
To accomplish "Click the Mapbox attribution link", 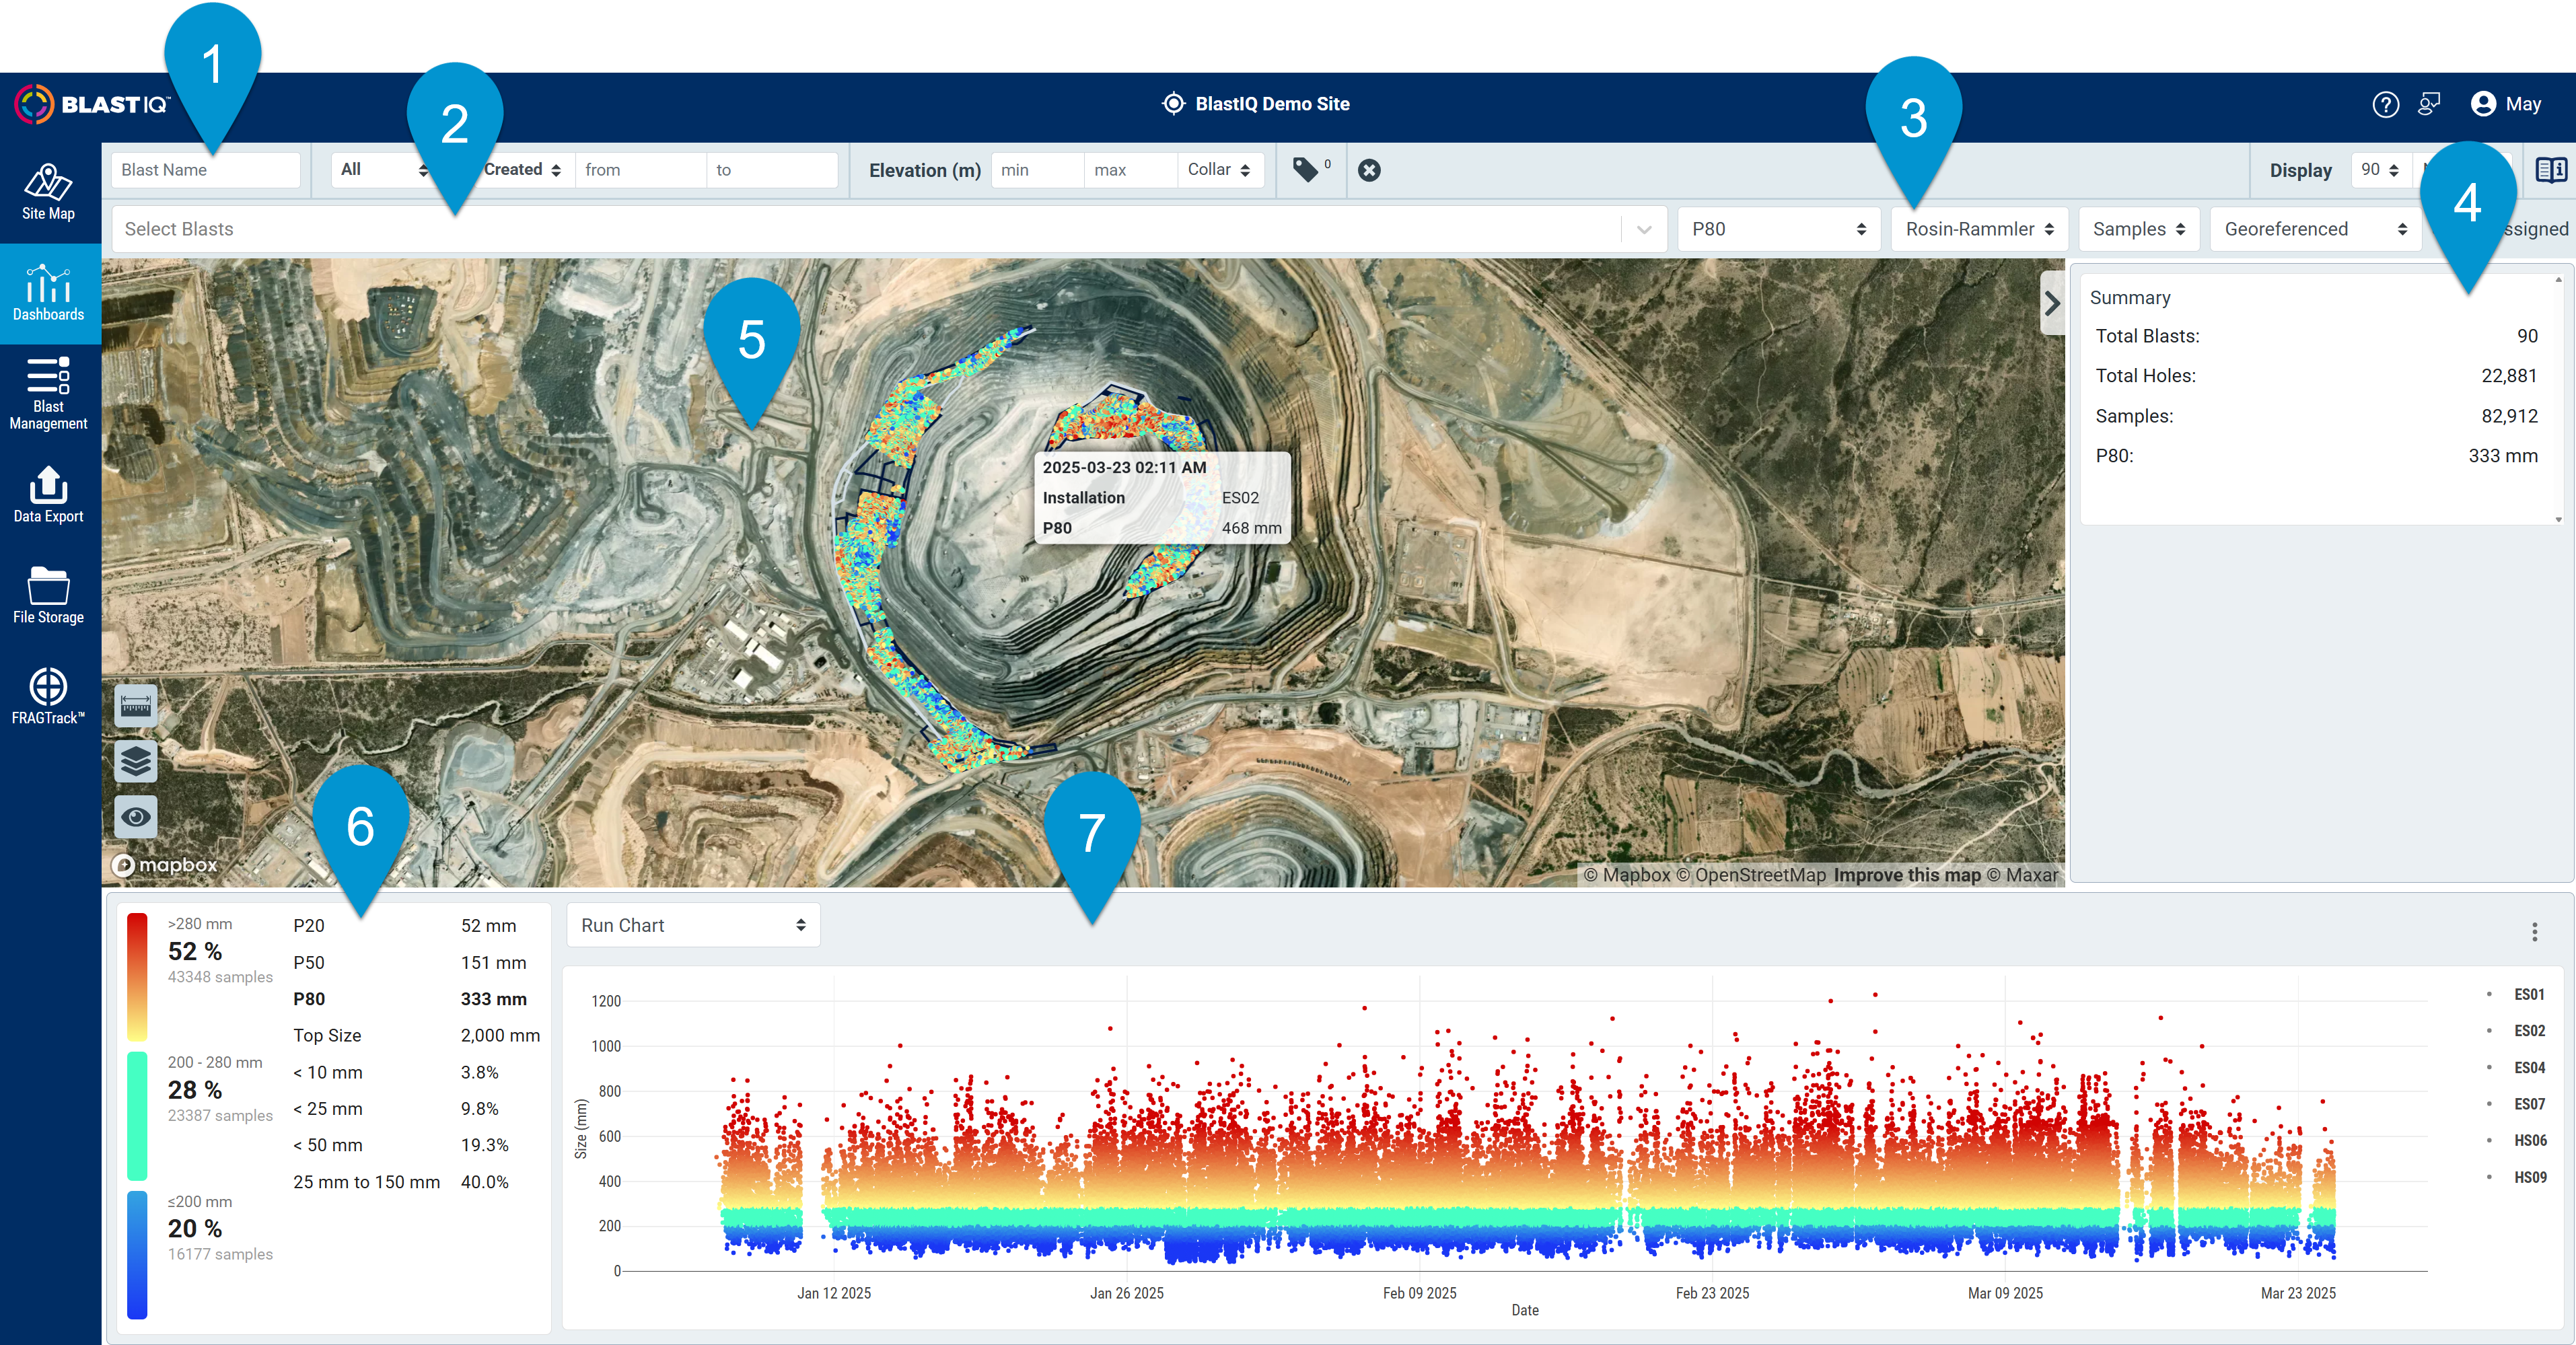I will click(1627, 875).
